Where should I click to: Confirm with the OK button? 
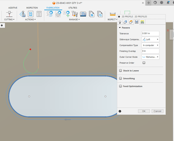(x=144, y=111)
